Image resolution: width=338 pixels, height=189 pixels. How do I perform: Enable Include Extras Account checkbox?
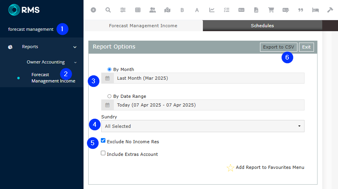tap(103, 154)
